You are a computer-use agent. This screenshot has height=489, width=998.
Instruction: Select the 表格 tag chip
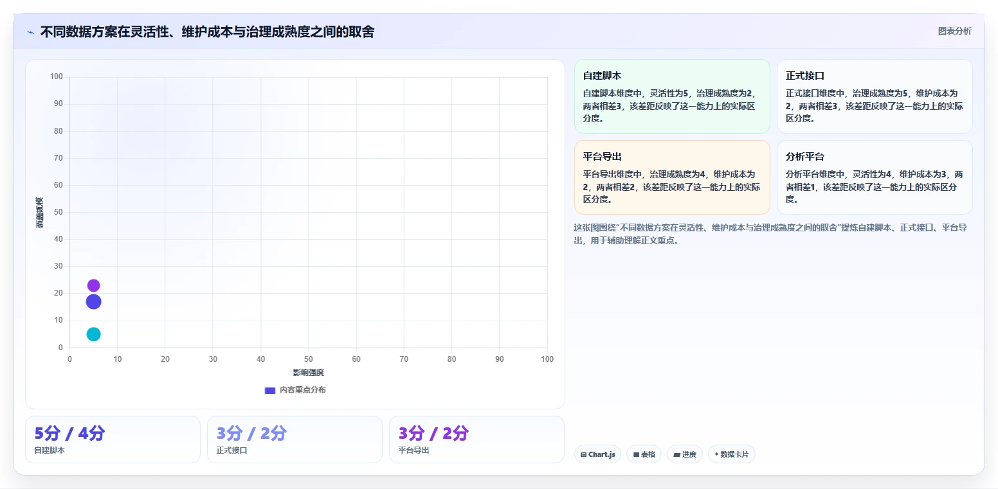click(644, 454)
